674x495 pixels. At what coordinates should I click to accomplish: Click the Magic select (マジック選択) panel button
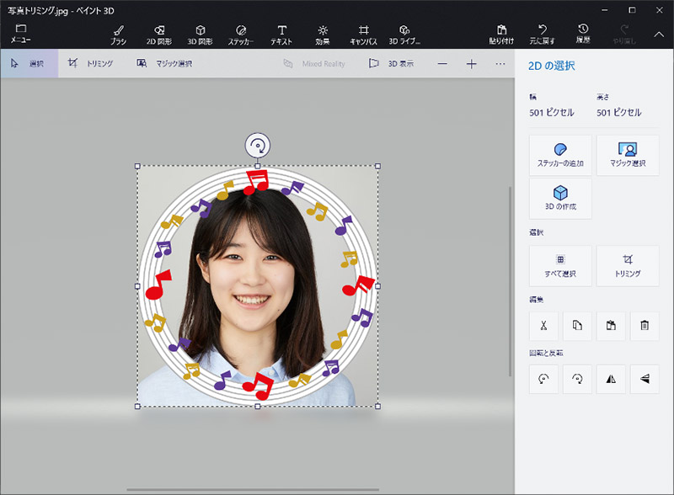click(627, 155)
